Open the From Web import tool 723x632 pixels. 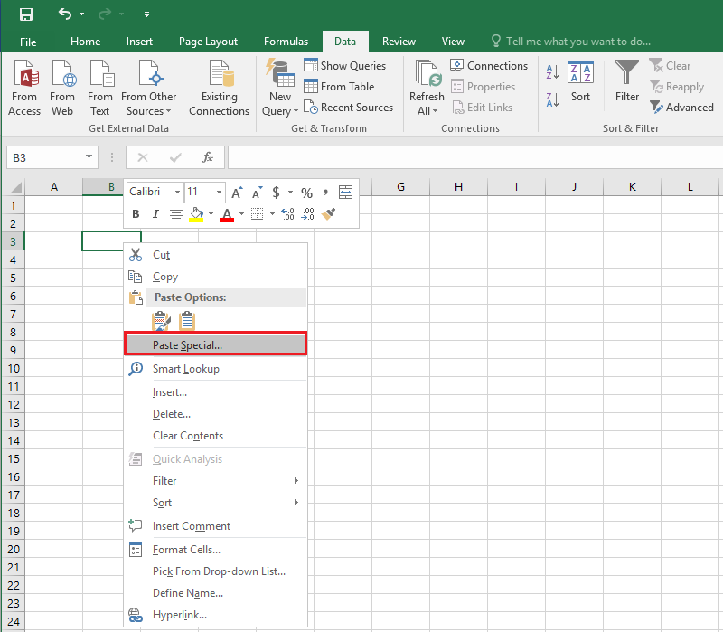(x=62, y=86)
